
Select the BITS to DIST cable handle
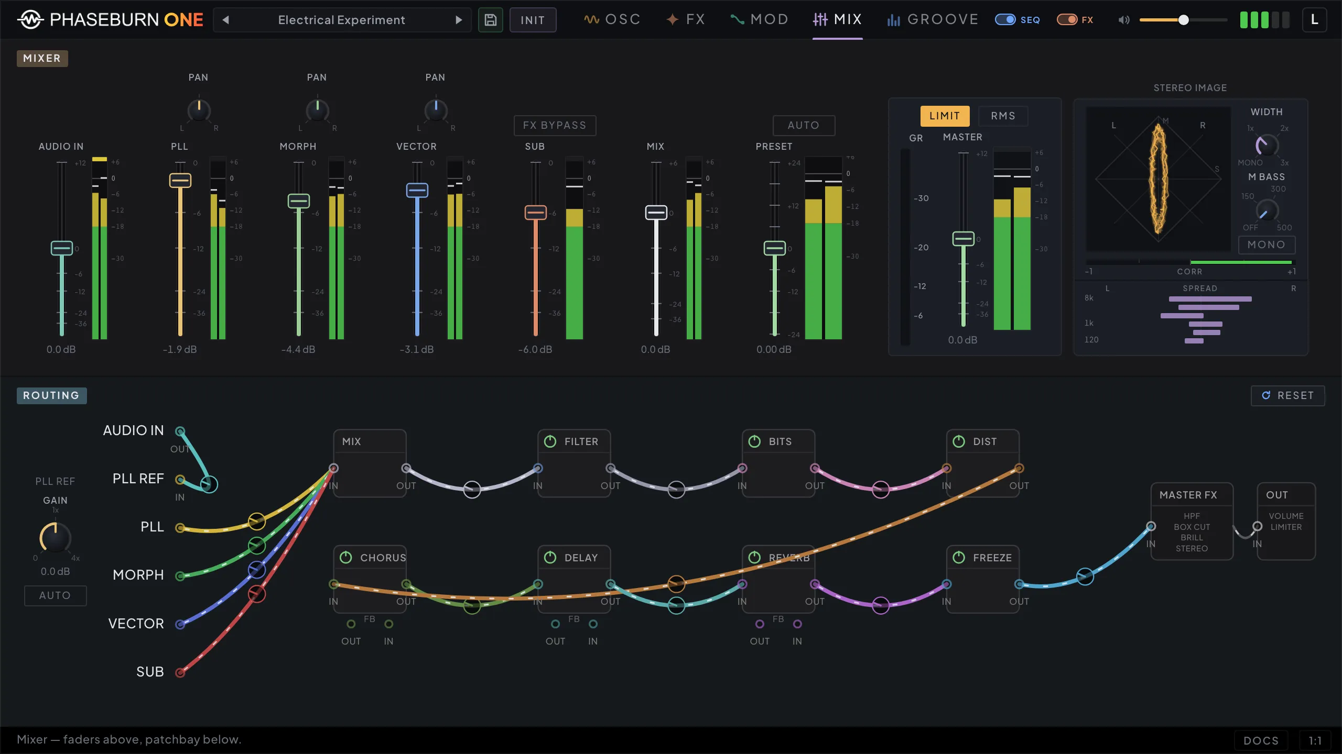click(x=881, y=490)
